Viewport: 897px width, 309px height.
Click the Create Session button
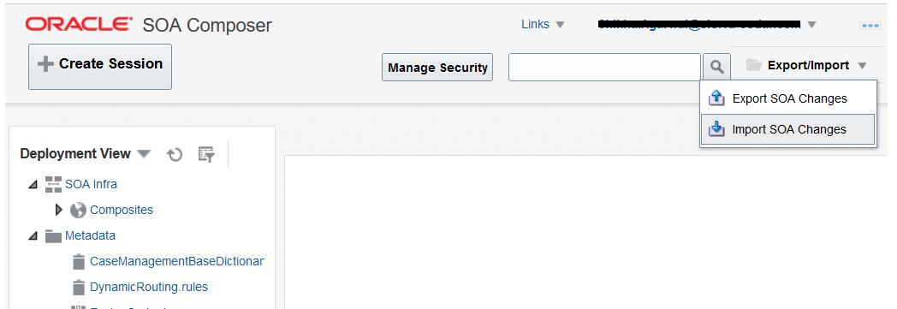100,67
